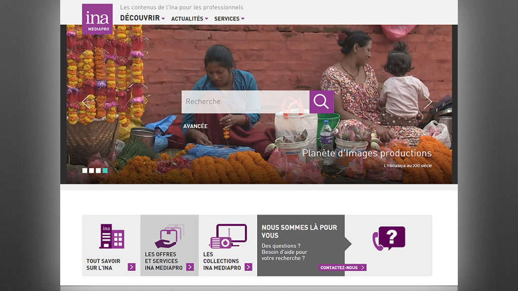Expand the Services dropdown menu
This screenshot has width=518, height=291.
[229, 19]
